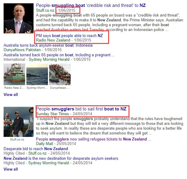Viewport: 187px width, 179px height.
Task: Open 'People-smugglers bid to sail first boat to NZ'
Action: tap(81, 109)
